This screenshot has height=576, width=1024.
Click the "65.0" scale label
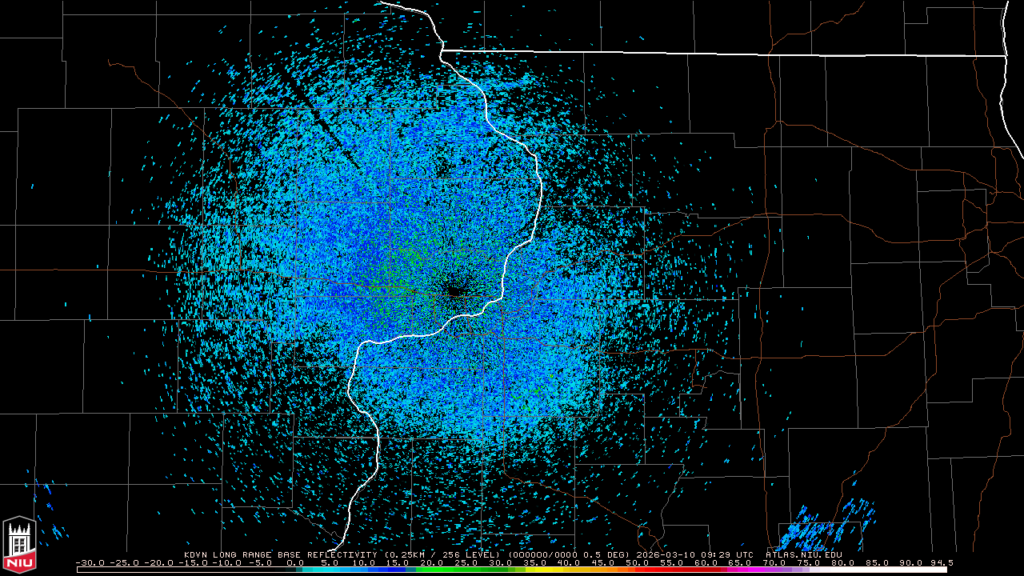pos(742,562)
